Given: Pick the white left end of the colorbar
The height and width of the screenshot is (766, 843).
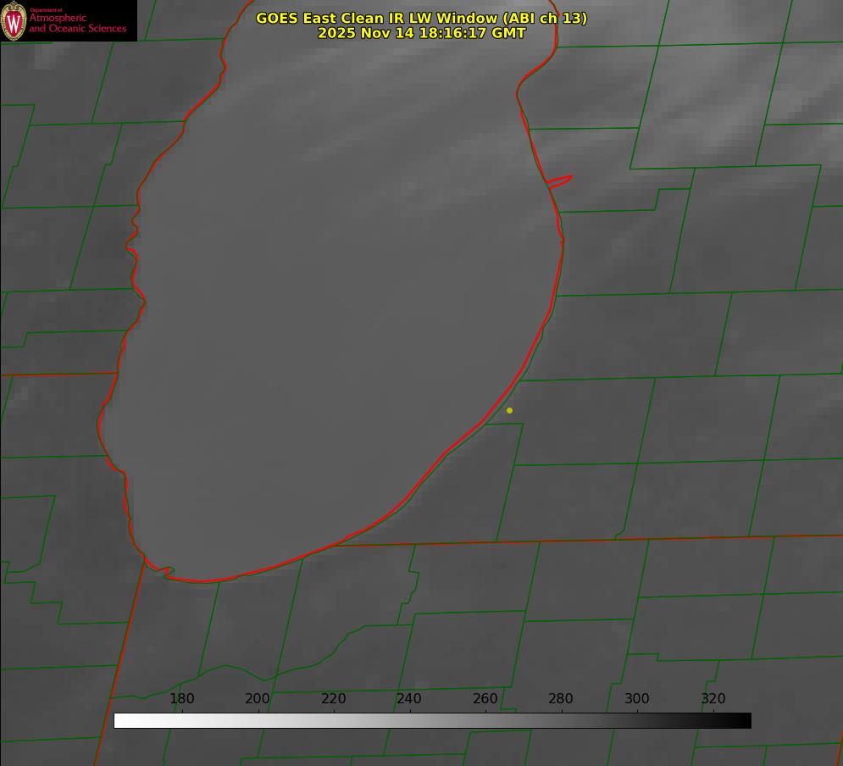Looking at the screenshot, I should 119,720.
